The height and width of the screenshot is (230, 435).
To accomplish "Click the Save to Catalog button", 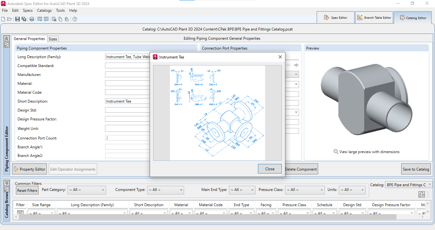I will point(416,169).
